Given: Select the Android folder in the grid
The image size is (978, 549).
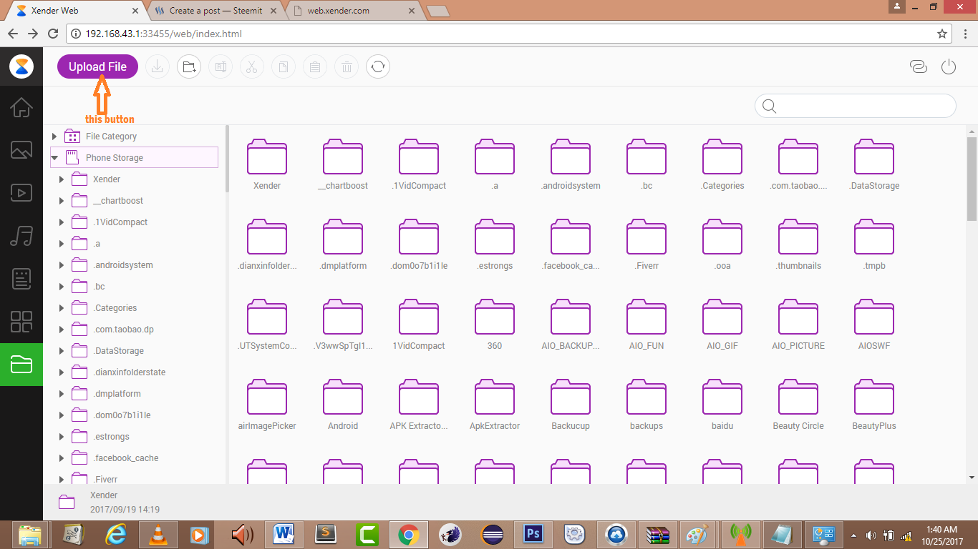Looking at the screenshot, I should coord(343,404).
